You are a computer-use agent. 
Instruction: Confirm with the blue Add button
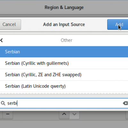[117, 25]
